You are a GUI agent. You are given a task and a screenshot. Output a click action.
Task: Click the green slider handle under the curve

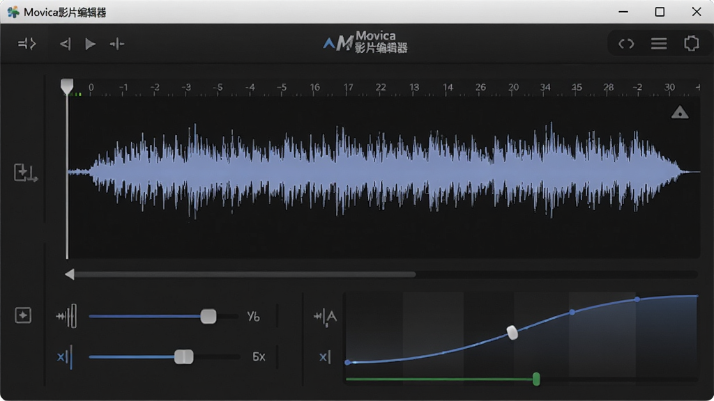tap(536, 379)
